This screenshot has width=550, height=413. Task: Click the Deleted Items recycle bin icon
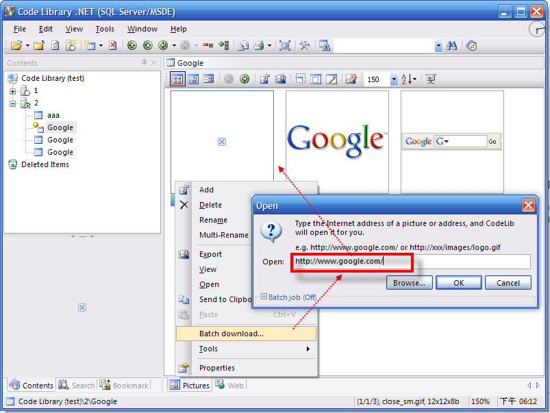(12, 164)
